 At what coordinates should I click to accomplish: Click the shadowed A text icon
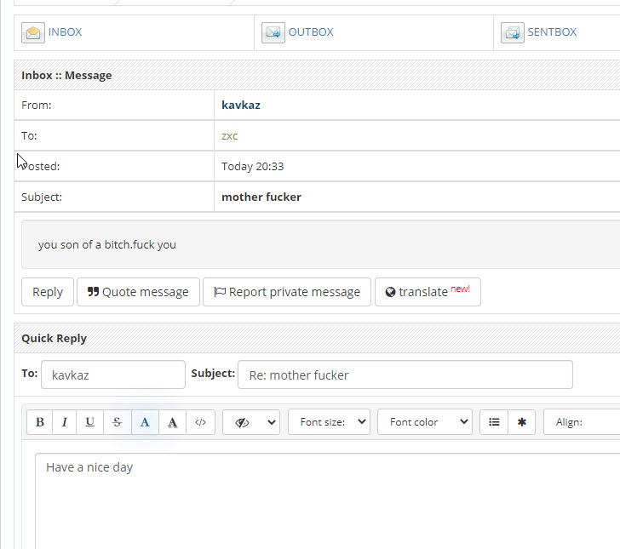(173, 422)
